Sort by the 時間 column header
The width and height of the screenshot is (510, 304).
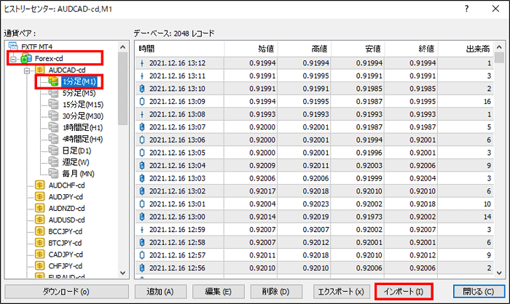tap(189, 49)
